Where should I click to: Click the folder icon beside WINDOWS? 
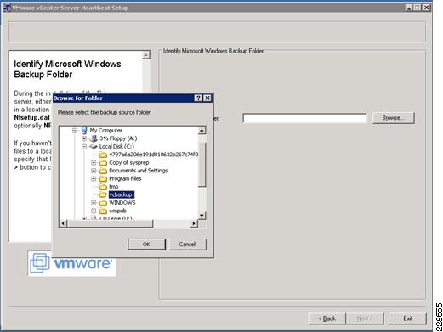pyautogui.click(x=103, y=203)
